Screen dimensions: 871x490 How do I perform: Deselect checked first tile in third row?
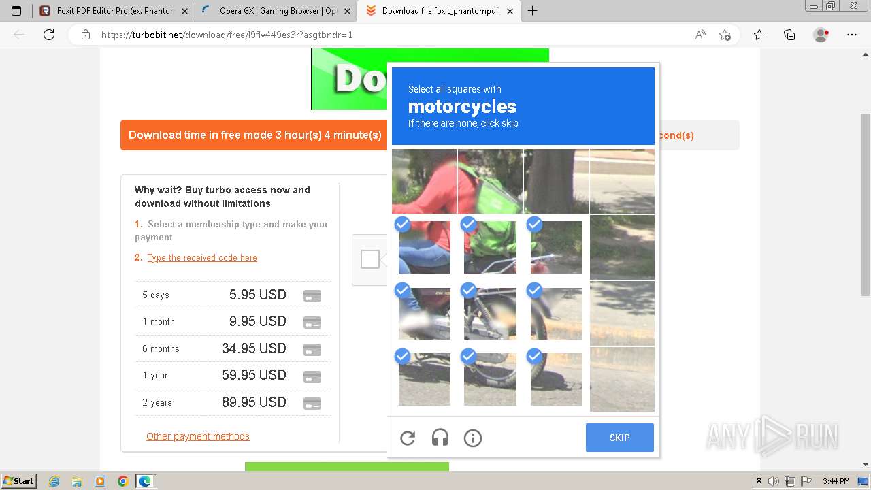424,313
